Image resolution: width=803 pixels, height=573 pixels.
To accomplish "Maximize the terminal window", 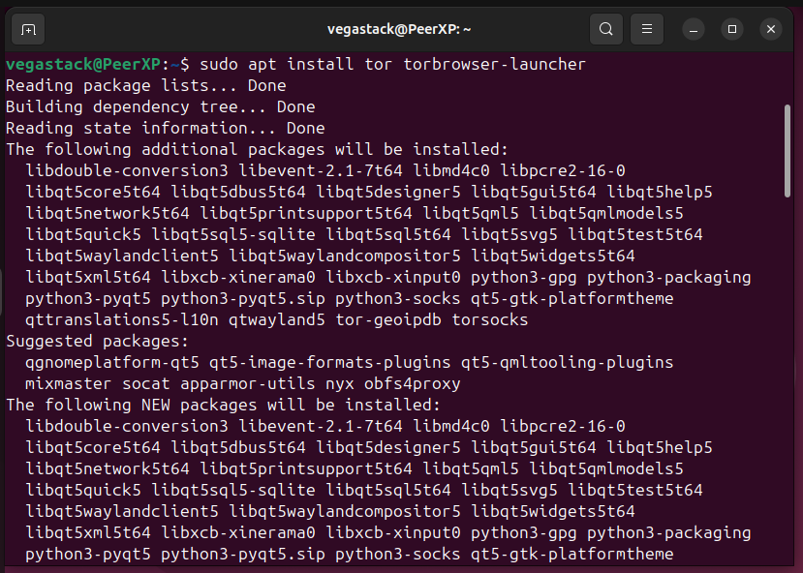I will tap(731, 30).
